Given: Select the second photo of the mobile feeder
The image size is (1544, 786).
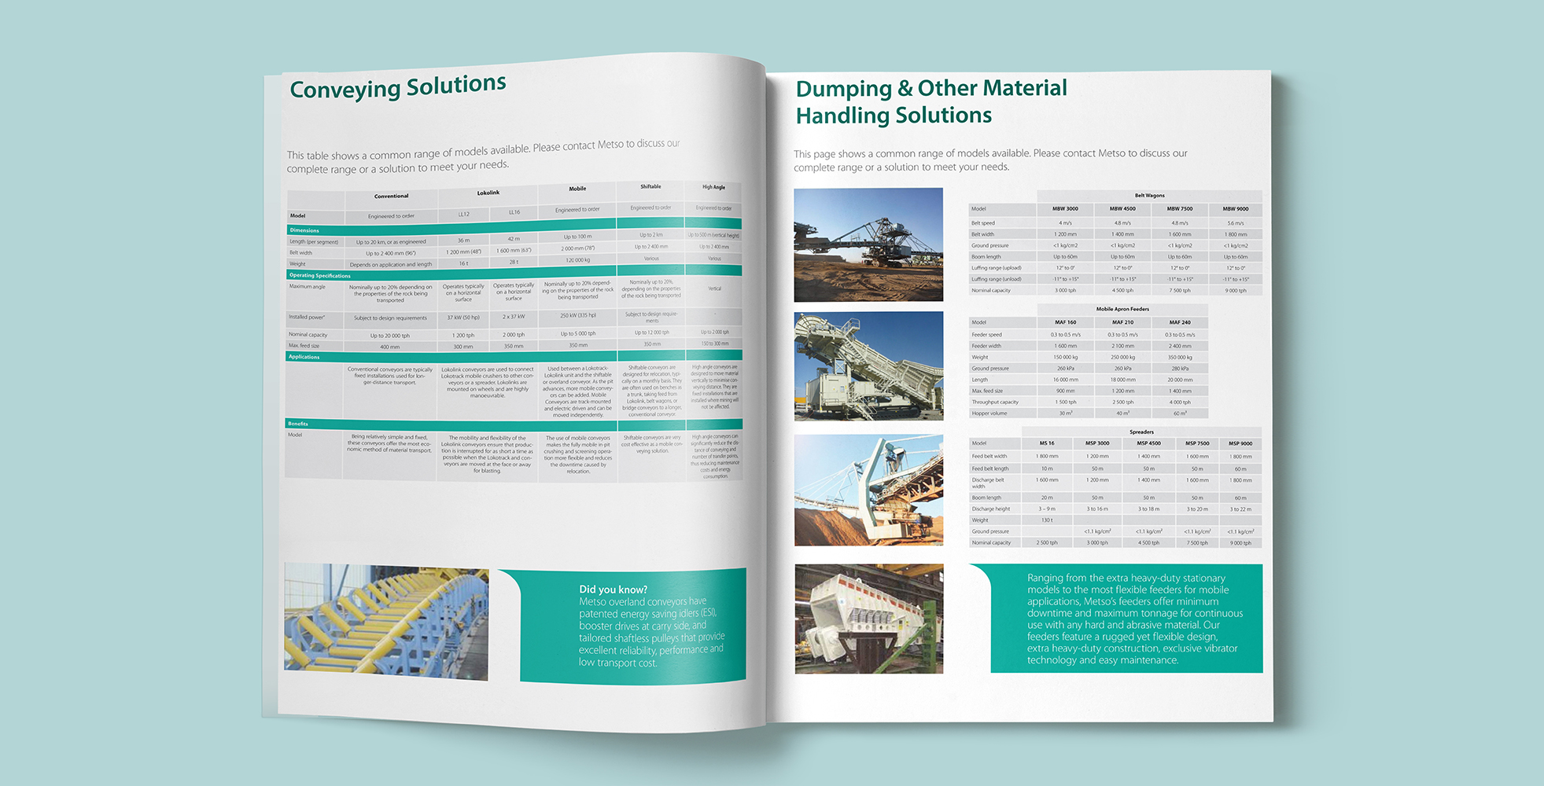Looking at the screenshot, I should tap(868, 365).
